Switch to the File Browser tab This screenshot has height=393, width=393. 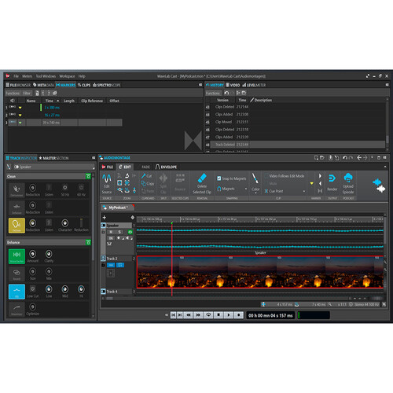18,85
